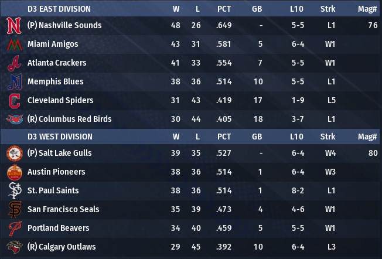Click the Austin Pioneers team logo
The width and height of the screenshot is (382, 259).
(x=14, y=172)
